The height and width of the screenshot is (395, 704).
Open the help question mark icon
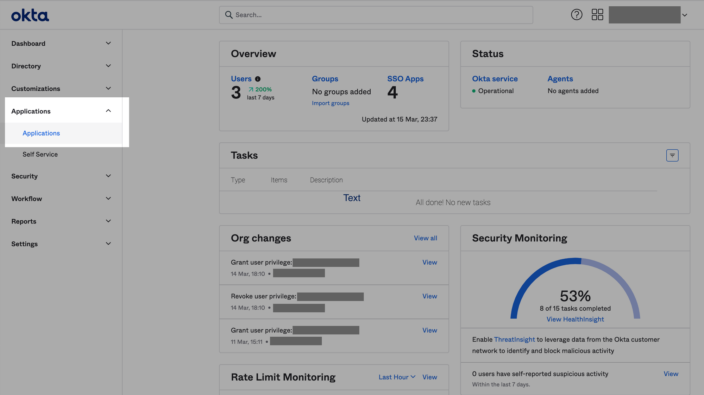coord(577,15)
